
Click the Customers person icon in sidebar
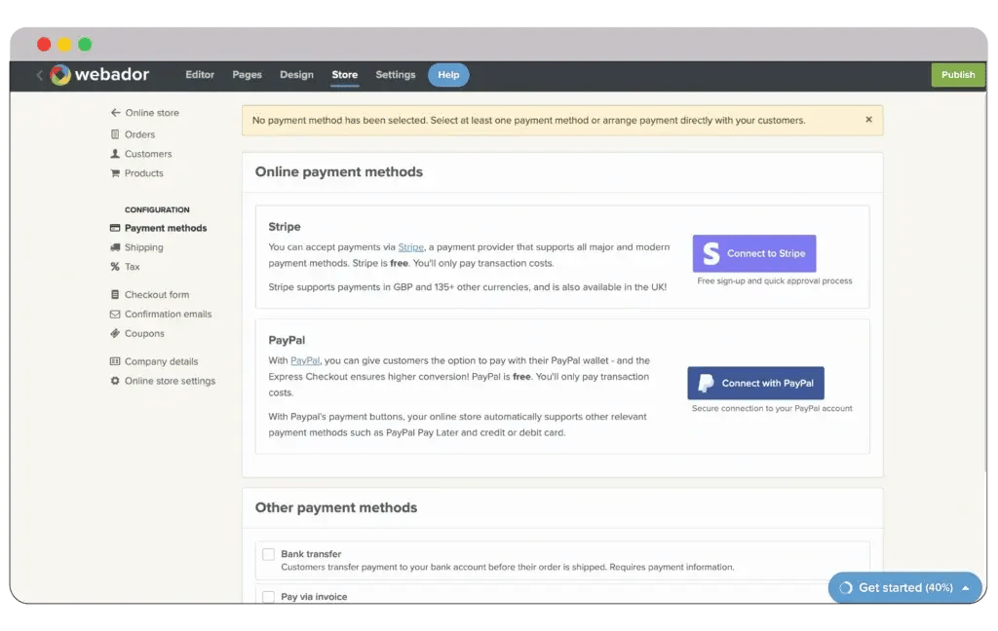coord(115,154)
